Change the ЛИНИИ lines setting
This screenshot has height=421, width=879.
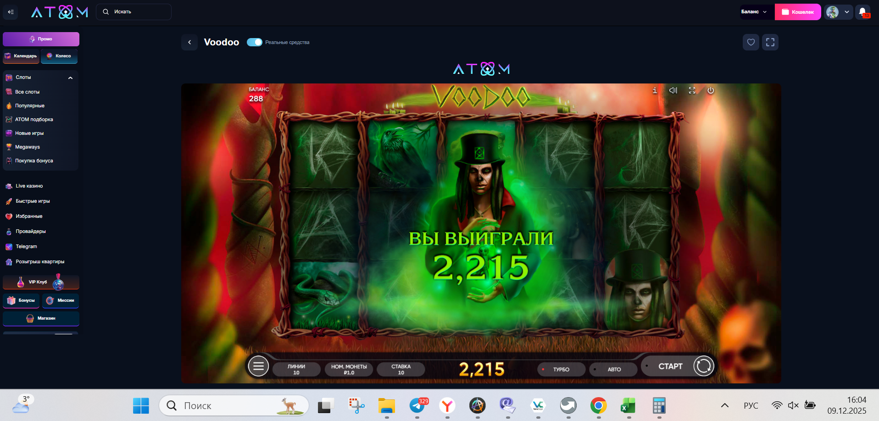[296, 369]
